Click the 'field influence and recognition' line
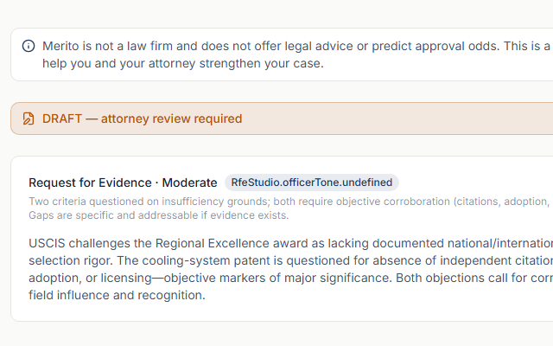 tap(118, 295)
